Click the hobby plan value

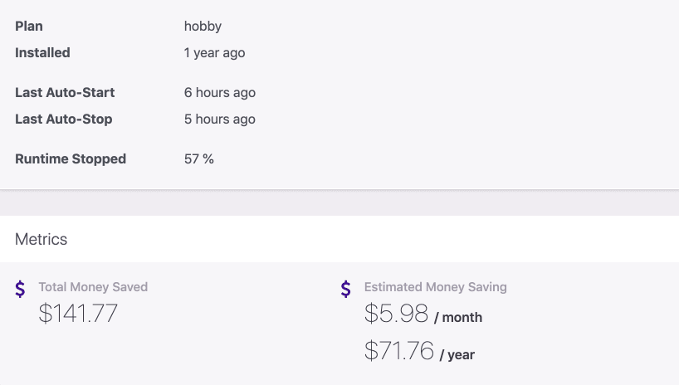coord(203,27)
